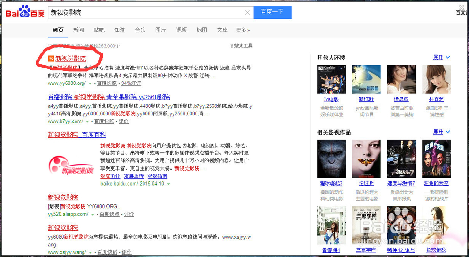The width and height of the screenshot is (469, 257).
Task: Click 青春期4 poster
Action: point(331,225)
